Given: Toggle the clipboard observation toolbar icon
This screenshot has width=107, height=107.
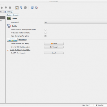Looking at the screenshot, I should click(x=17, y=8).
